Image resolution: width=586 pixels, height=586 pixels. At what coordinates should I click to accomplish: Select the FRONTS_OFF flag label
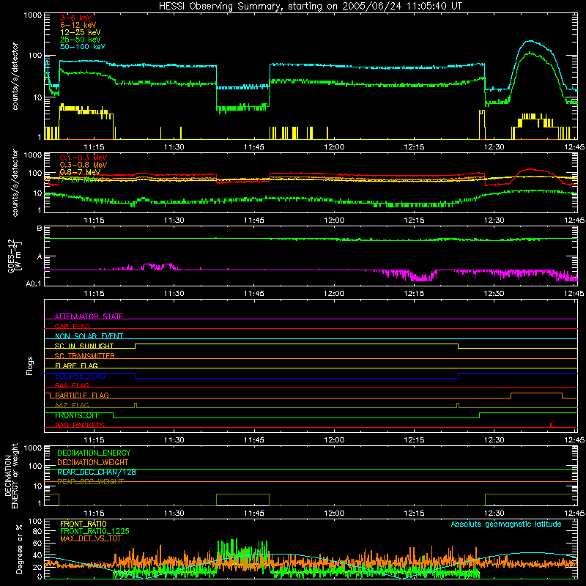coord(77,415)
